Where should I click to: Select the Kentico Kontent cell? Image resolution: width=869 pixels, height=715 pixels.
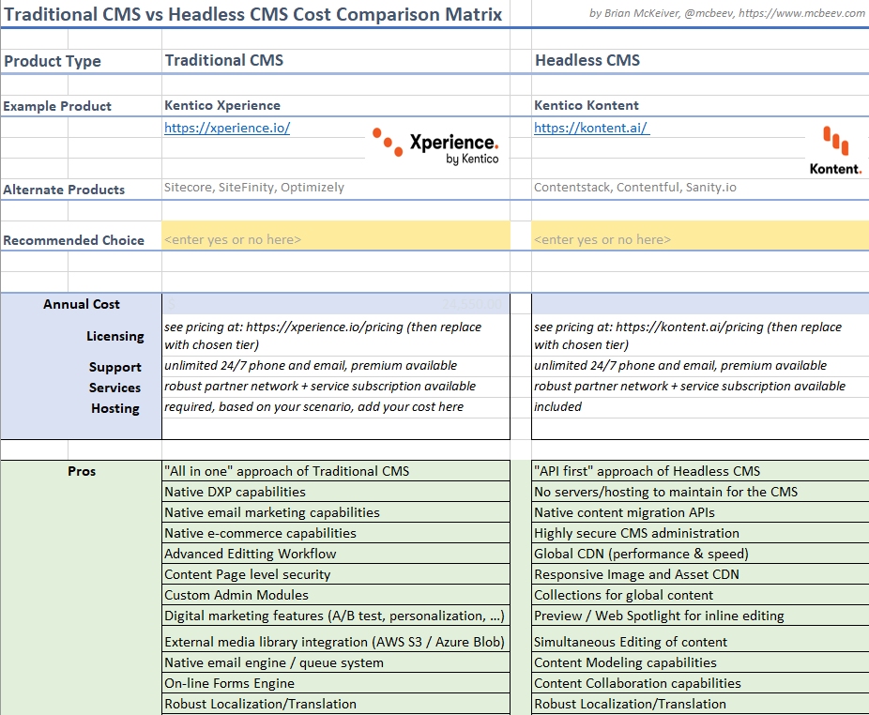point(700,105)
